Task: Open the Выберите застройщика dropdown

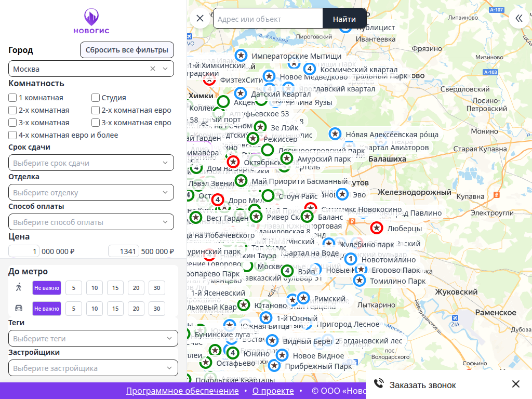Action: tap(93, 368)
